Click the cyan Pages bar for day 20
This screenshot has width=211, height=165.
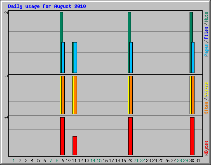131,57
